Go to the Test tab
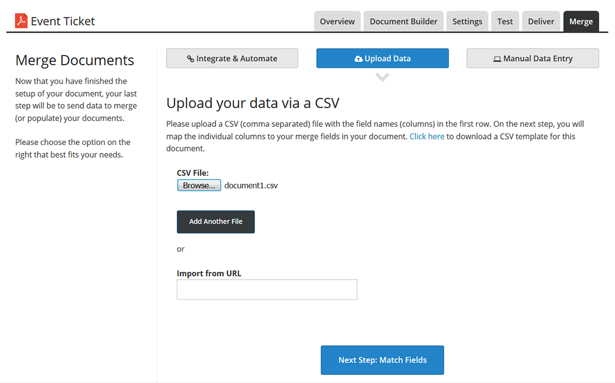Image resolution: width=615 pixels, height=383 pixels. (x=504, y=21)
